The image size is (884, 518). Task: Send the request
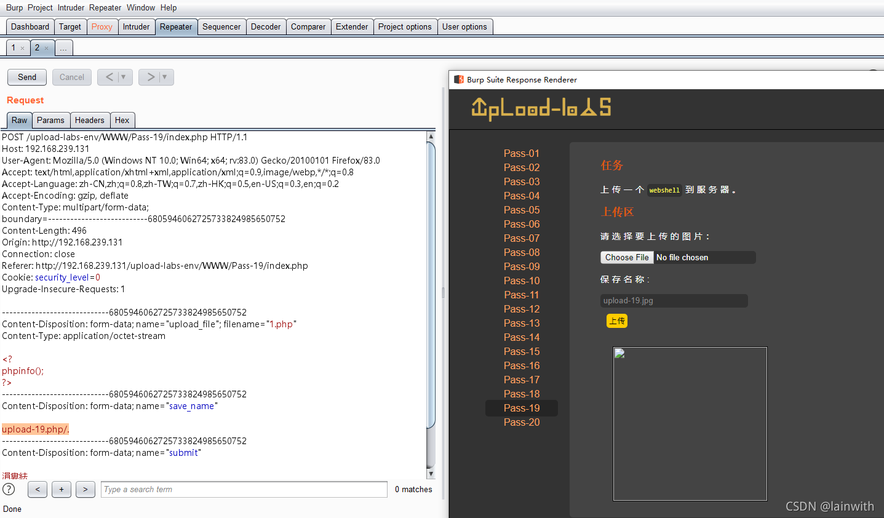click(27, 77)
